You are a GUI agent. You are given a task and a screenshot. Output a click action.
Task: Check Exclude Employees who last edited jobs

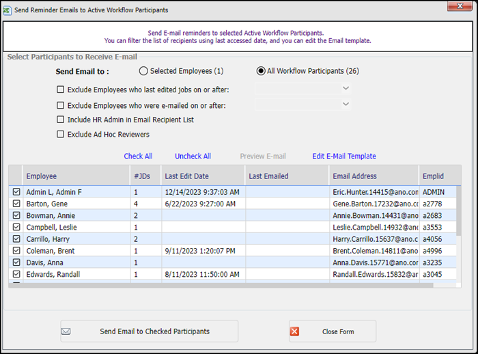[x=61, y=90]
